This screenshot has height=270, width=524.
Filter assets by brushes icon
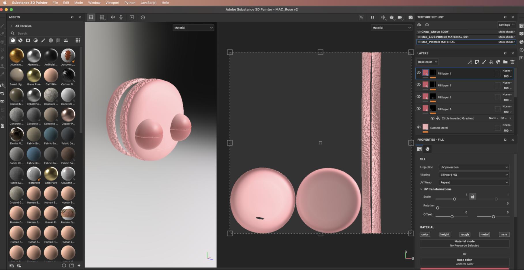[x=43, y=41]
